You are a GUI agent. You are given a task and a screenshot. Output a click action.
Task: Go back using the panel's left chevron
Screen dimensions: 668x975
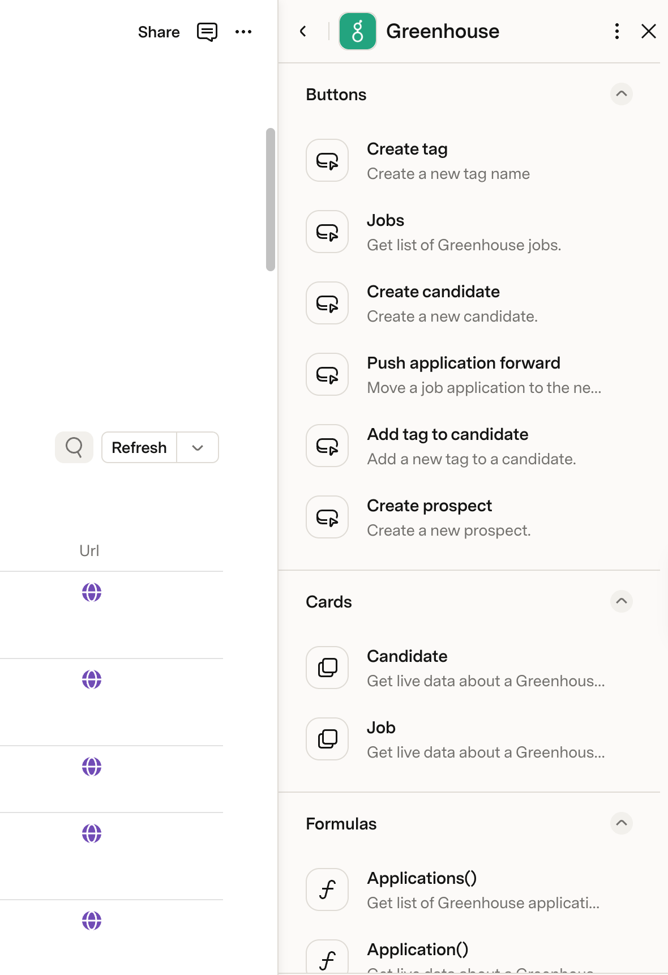(x=303, y=31)
